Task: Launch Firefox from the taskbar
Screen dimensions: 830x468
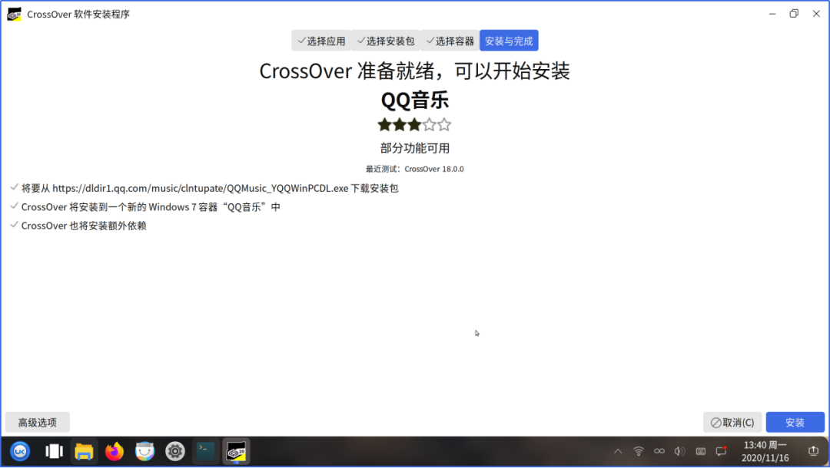Action: click(x=115, y=451)
